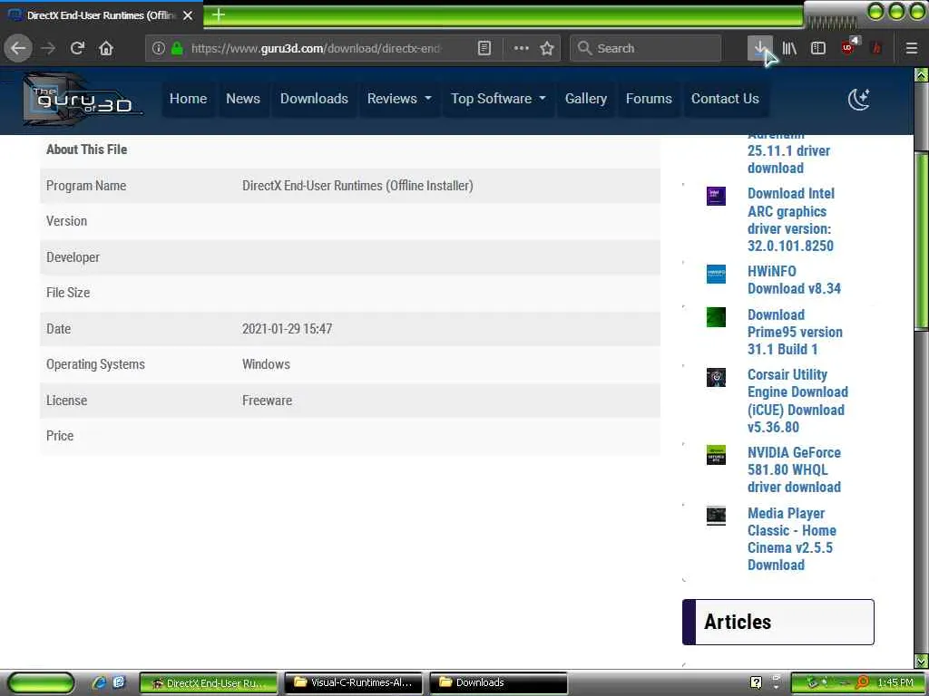Open Corsair Utility Engine Download link
929x696 pixels.
[x=797, y=401]
